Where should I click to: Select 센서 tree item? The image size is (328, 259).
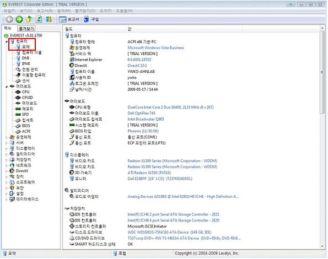point(26,81)
